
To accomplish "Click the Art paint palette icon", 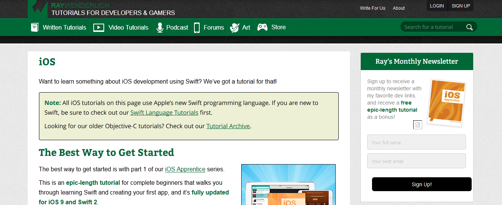I will pos(235,27).
